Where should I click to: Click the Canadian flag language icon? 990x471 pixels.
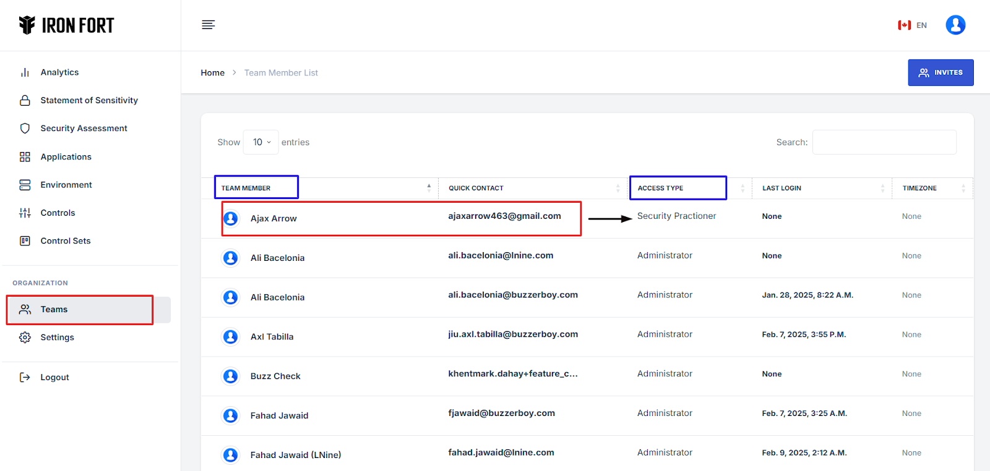(x=904, y=25)
